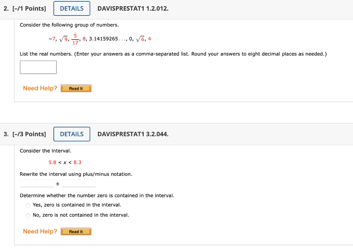This screenshot has height=248, width=353.
Task: Click Read It for question 2
Action: [x=76, y=88]
